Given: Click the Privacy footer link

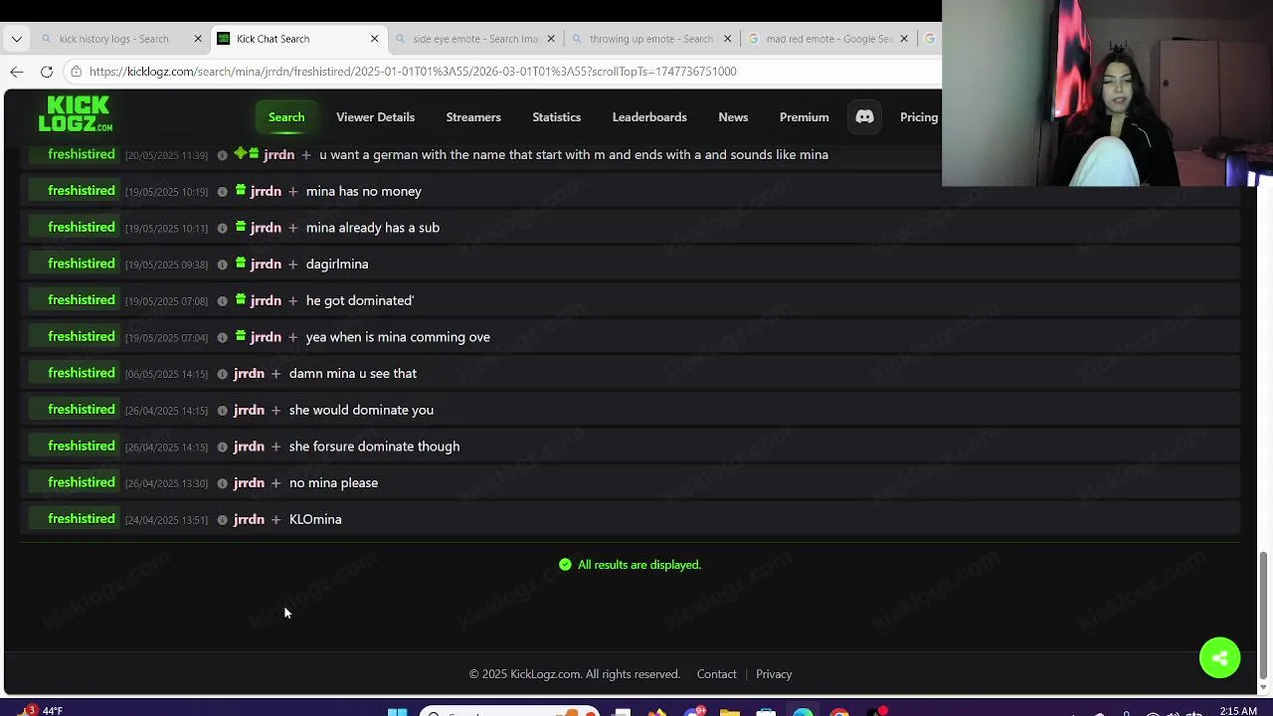Looking at the screenshot, I should tap(774, 674).
